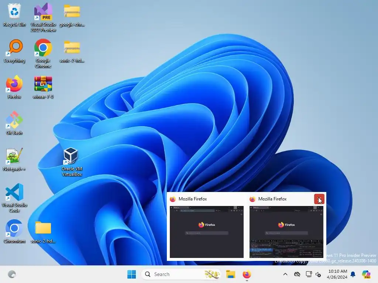Launch Copilot Preview from the taskbar
The width and height of the screenshot is (378, 283).
(366, 274)
